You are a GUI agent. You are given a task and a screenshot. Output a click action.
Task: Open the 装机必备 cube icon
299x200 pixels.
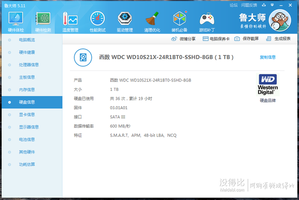(x=179, y=18)
